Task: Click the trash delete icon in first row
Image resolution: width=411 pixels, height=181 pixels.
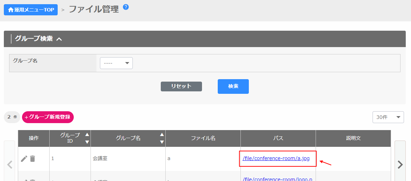Action: (x=33, y=159)
